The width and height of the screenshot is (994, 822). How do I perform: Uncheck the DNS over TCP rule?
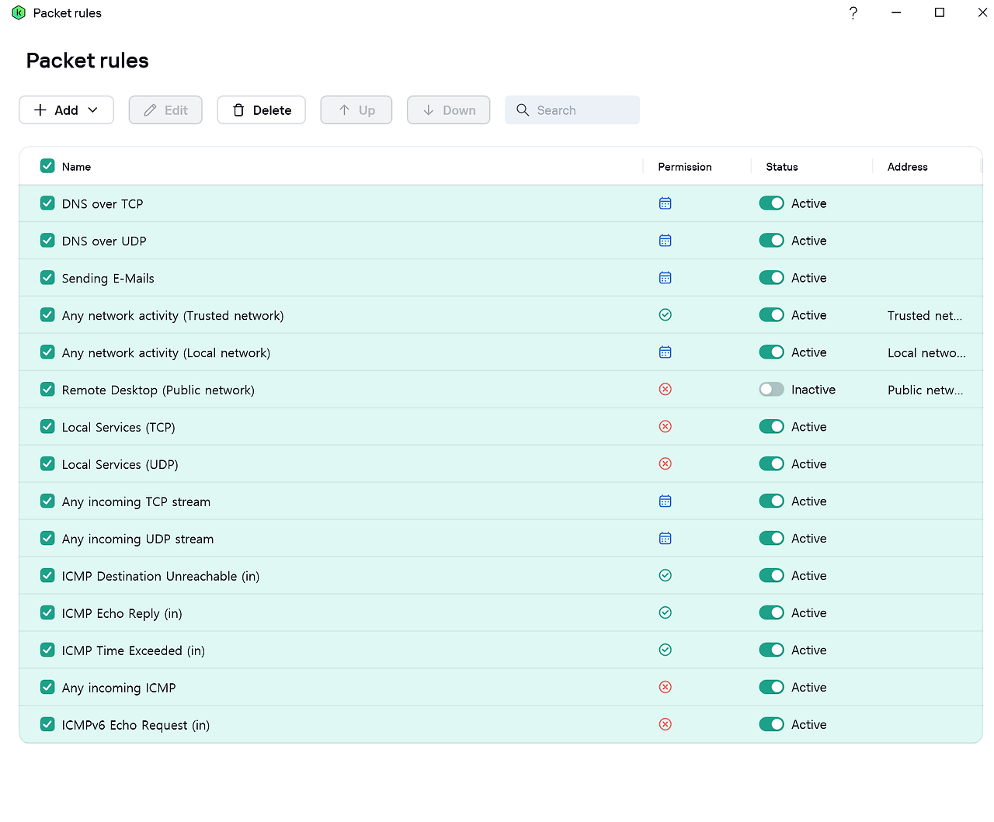tap(47, 203)
